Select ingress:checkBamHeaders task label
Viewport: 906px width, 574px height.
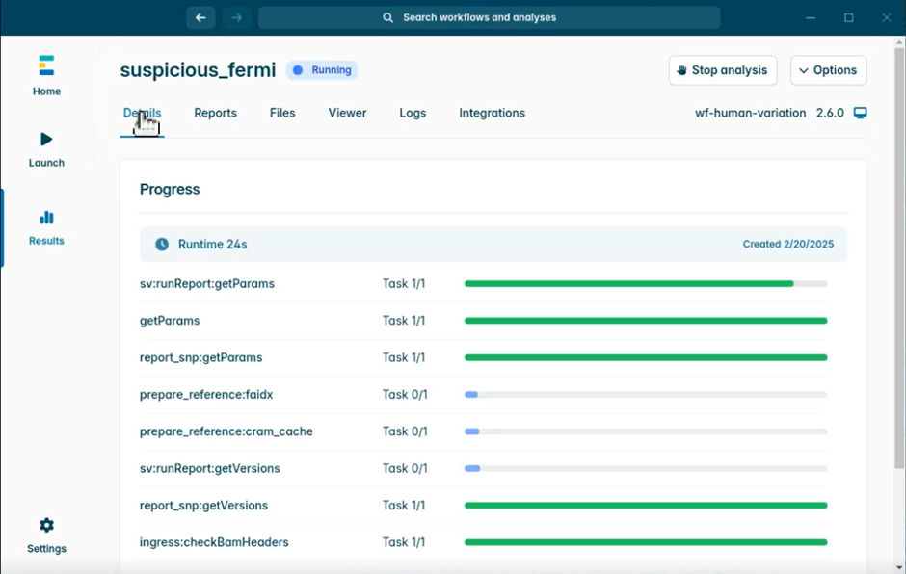pos(214,542)
